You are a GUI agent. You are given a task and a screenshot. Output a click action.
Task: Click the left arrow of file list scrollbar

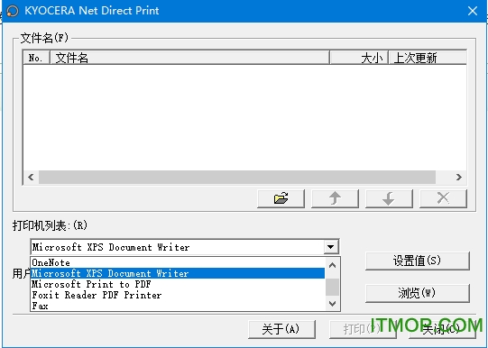(x=31, y=178)
